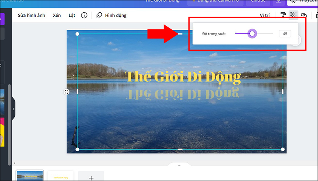Click the yellow Thế Giới Di Động text
Image resolution: width=318 pixels, height=181 pixels.
183,77
